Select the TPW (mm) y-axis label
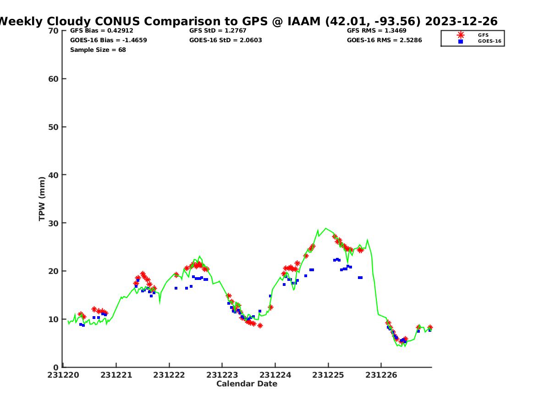This screenshot has height=413, width=550. coord(42,199)
